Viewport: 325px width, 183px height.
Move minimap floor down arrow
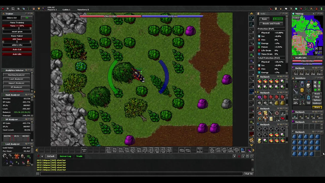(316, 53)
